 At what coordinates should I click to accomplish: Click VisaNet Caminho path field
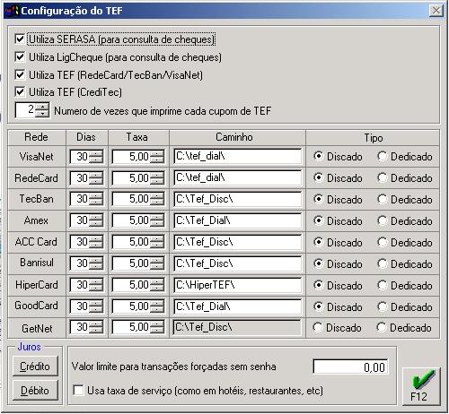[237, 156]
